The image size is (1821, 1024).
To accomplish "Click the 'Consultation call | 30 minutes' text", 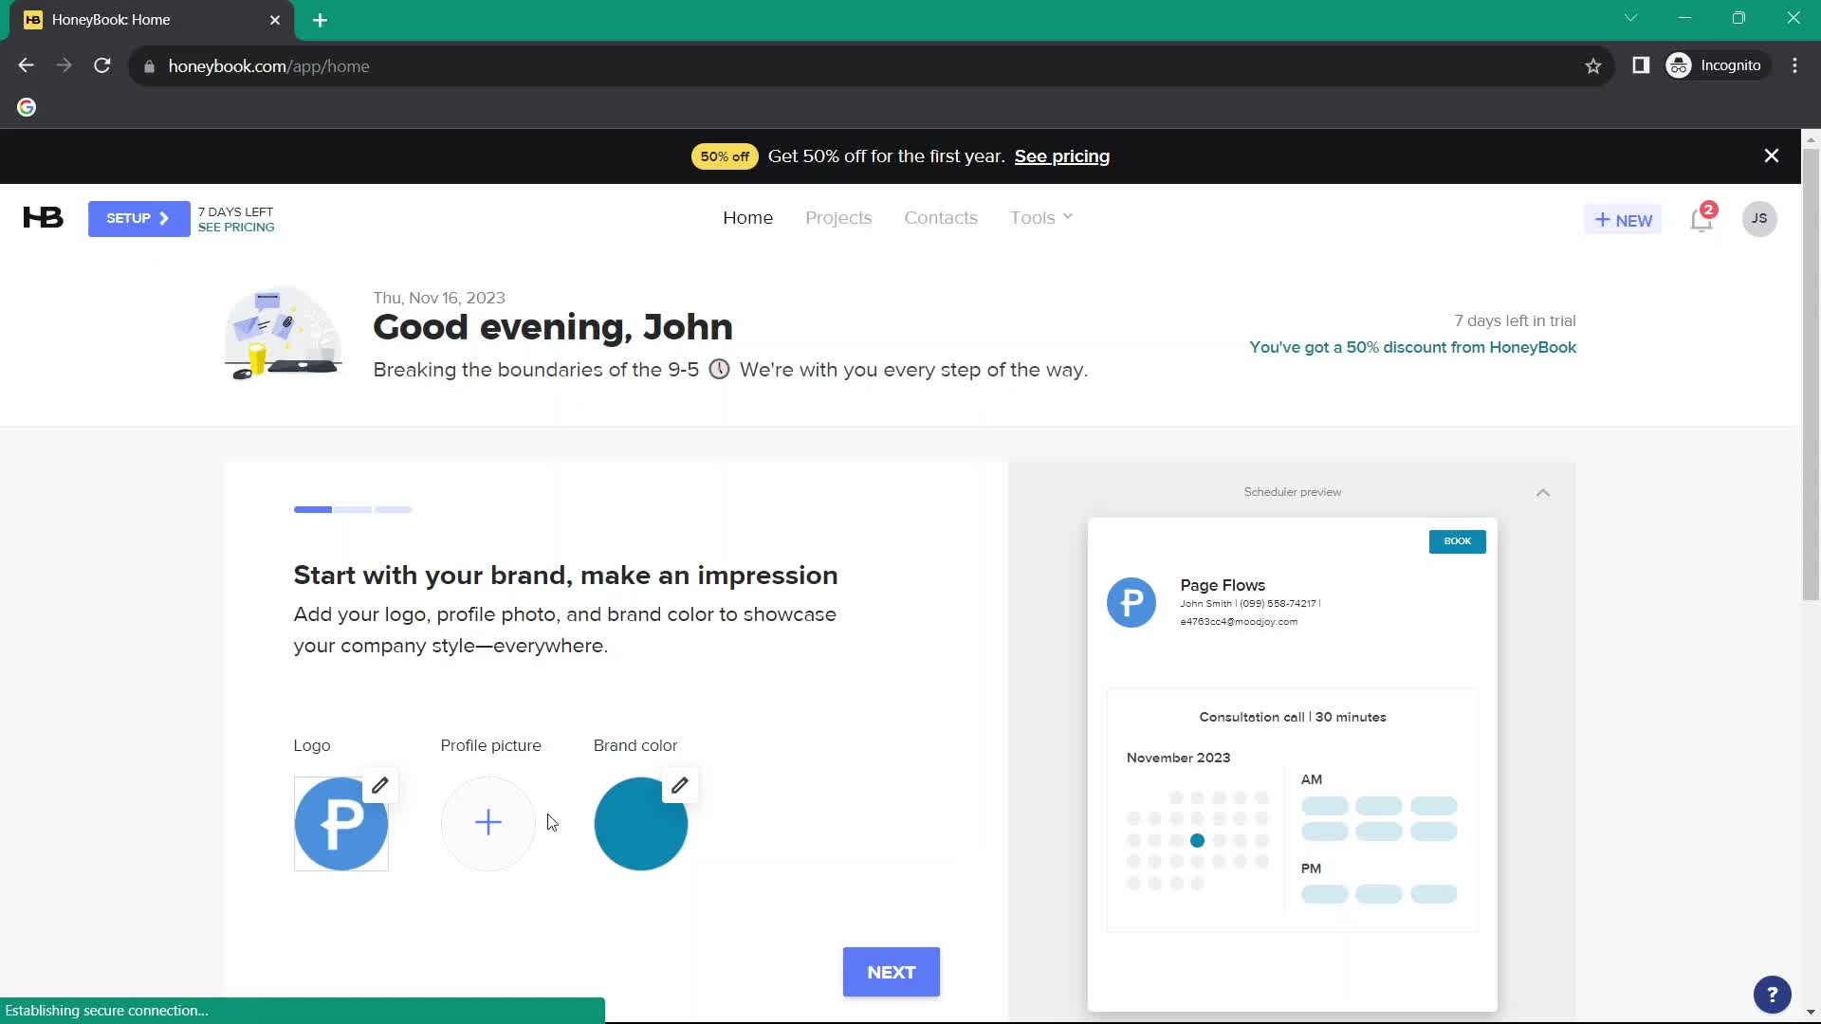I will 1292,717.
